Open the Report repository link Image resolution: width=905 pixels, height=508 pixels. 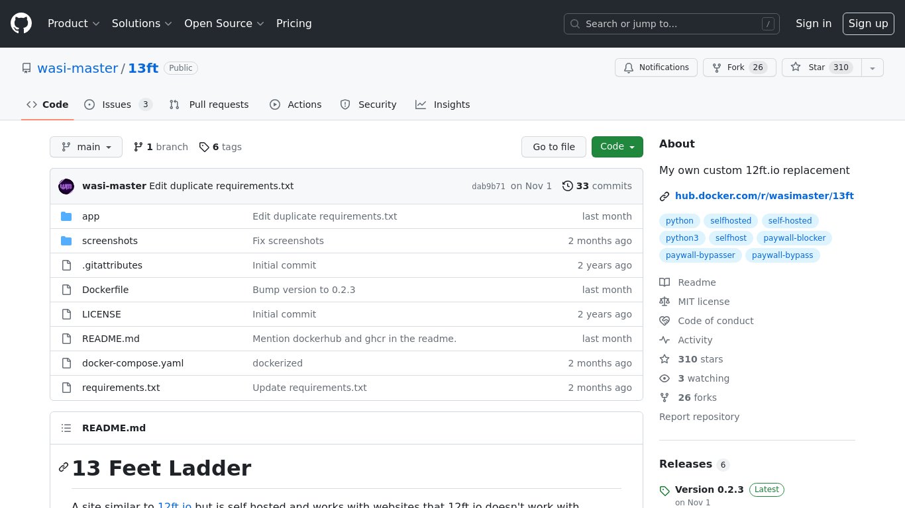tap(699, 417)
